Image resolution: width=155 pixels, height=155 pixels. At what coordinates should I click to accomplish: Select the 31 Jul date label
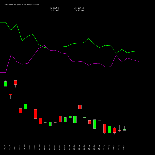coord(15,148)
